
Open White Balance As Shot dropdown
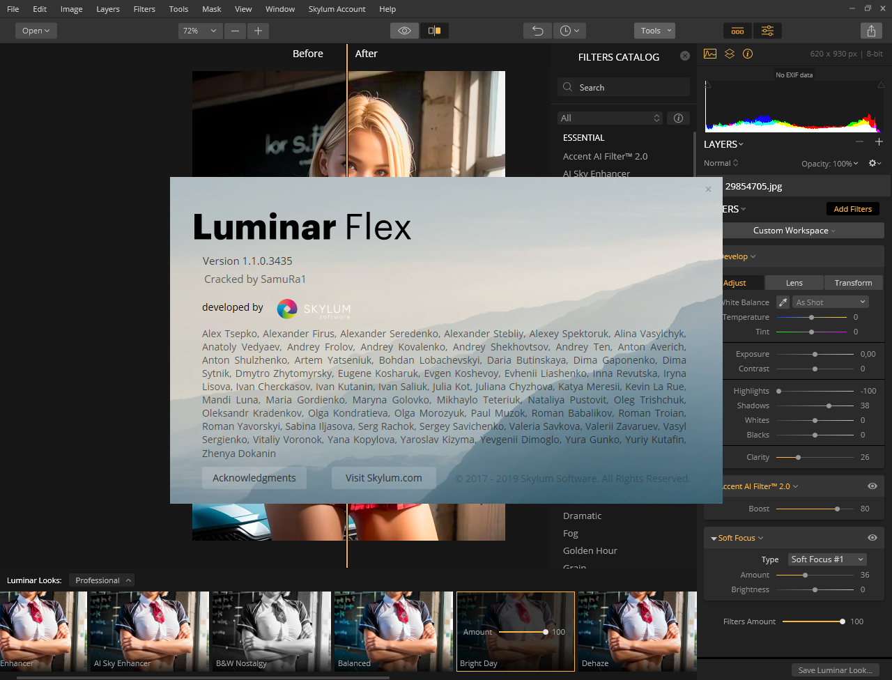pos(830,302)
